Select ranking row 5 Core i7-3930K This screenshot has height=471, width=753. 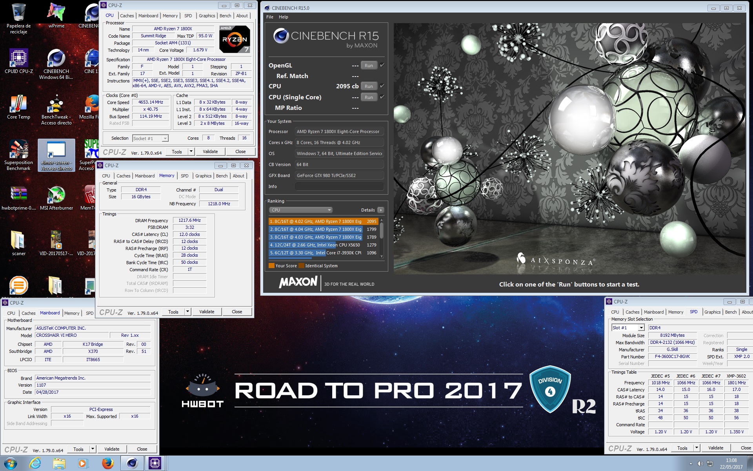point(324,253)
